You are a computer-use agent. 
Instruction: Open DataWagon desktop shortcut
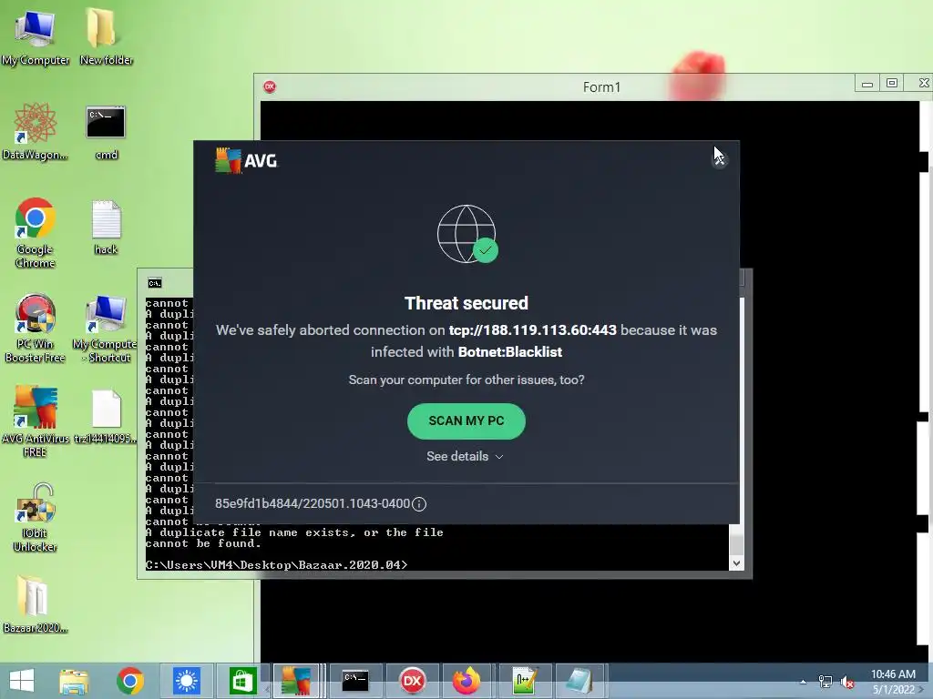point(36,132)
